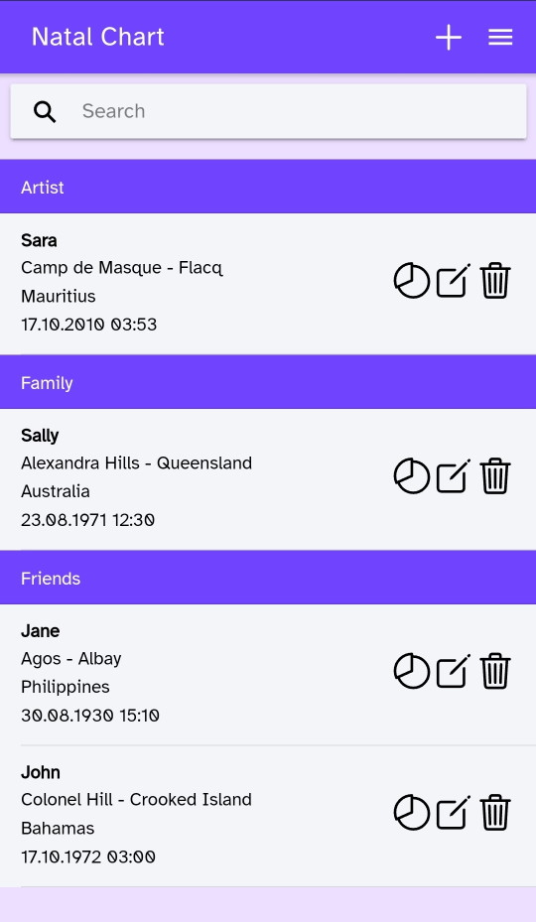Click the magnifying glass search icon

coord(45,111)
